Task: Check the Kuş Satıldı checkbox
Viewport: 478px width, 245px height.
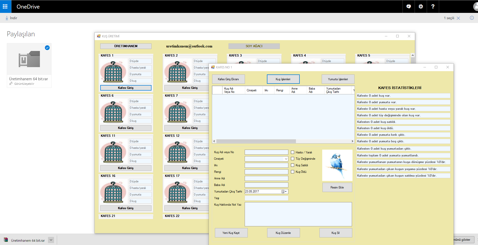Action: 293,165
